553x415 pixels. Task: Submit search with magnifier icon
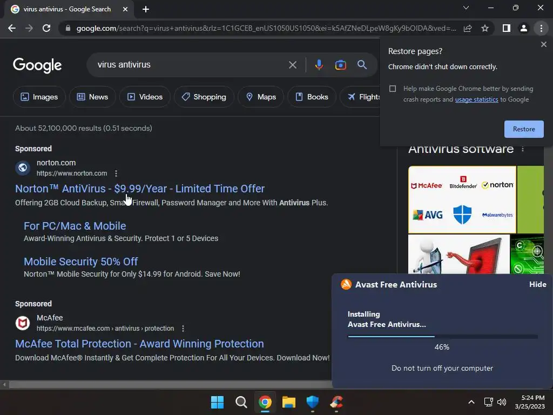tap(362, 65)
